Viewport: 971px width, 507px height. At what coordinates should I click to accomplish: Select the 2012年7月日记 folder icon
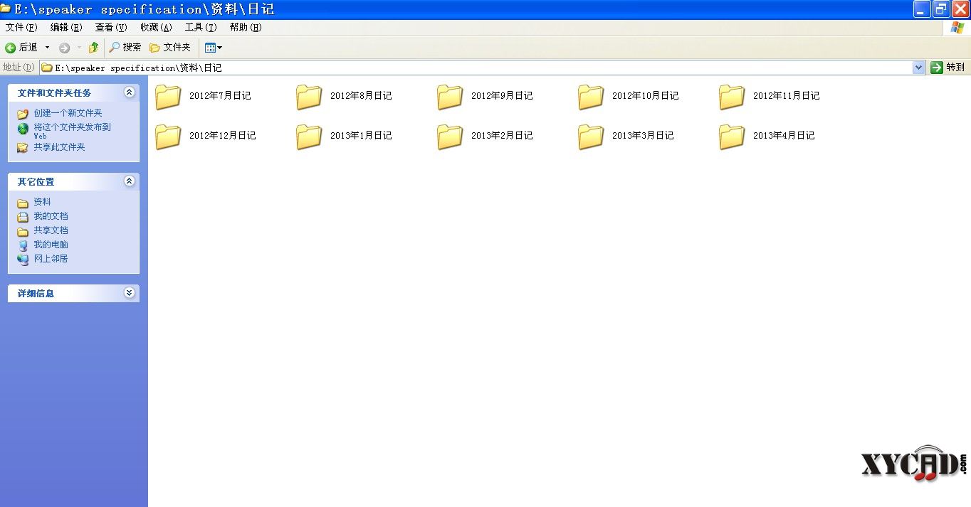tap(169, 97)
